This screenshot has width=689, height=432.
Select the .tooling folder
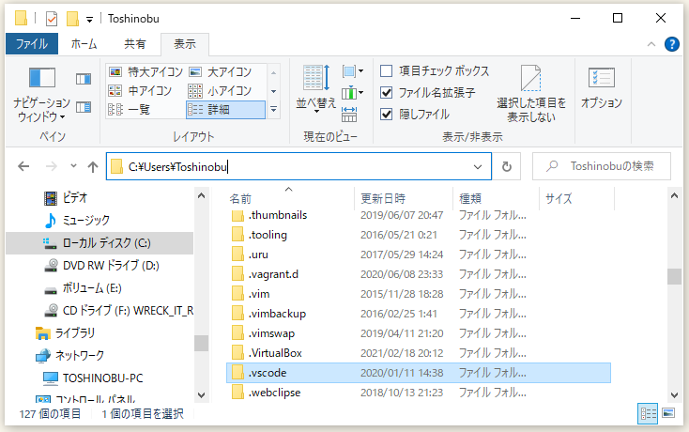259,235
